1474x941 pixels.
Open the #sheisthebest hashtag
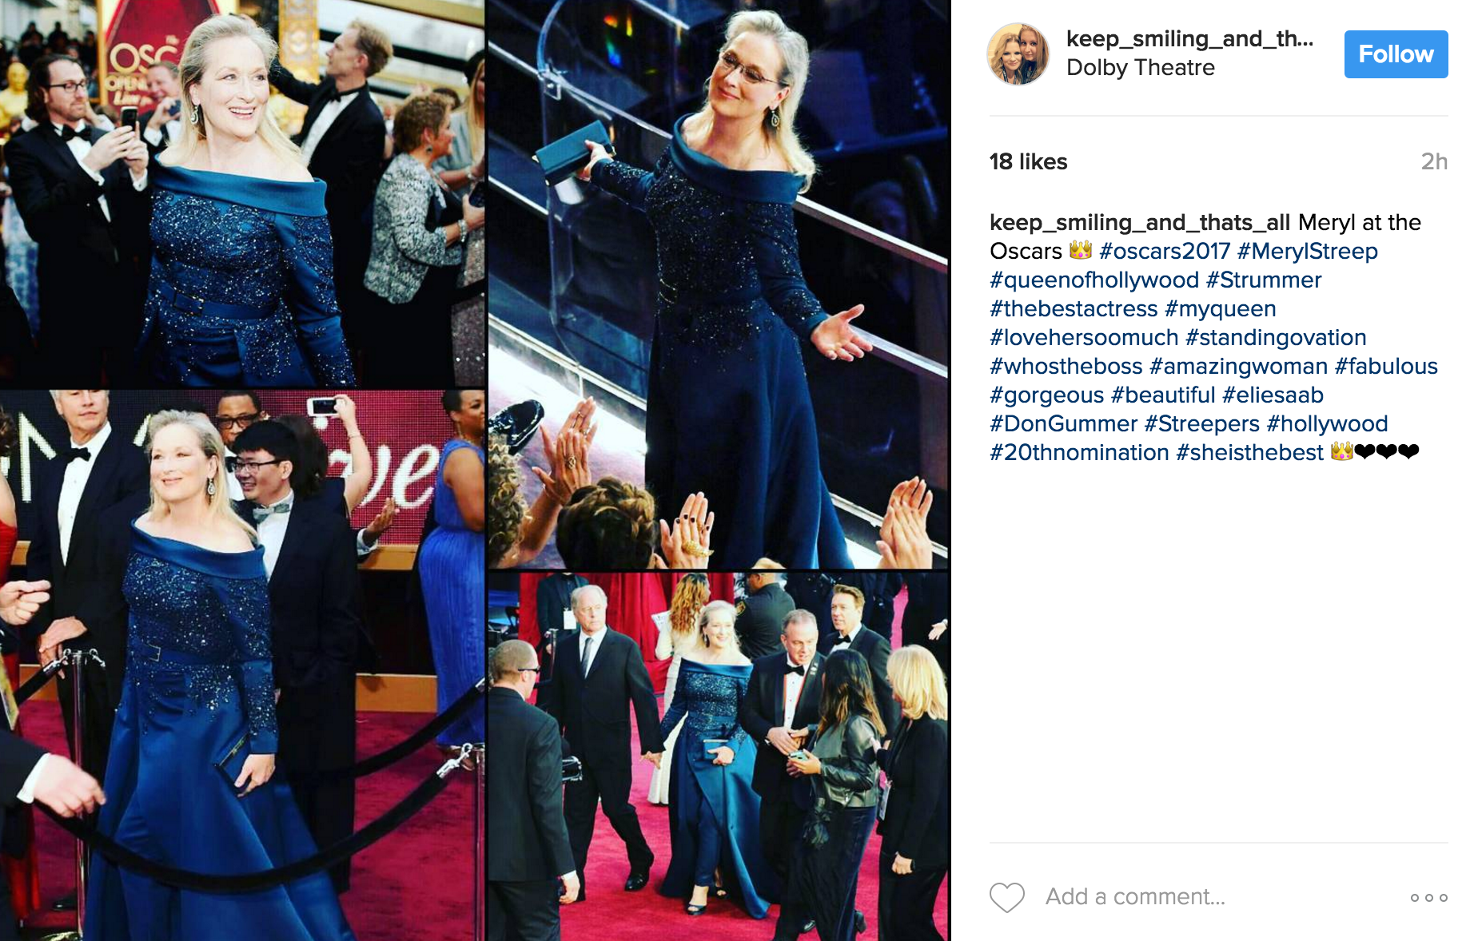click(x=1249, y=452)
